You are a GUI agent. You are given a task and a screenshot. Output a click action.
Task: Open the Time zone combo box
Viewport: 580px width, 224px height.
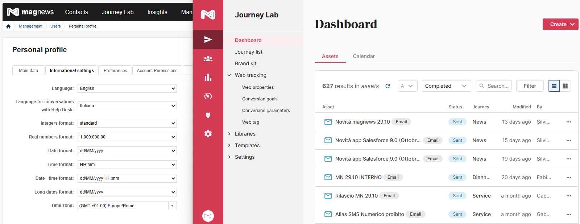(127, 206)
